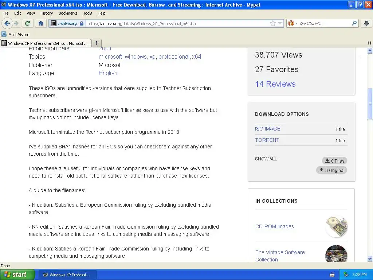Click the Mypal icon in title bar
Screen dimensions: 373x280
tap(4, 4)
